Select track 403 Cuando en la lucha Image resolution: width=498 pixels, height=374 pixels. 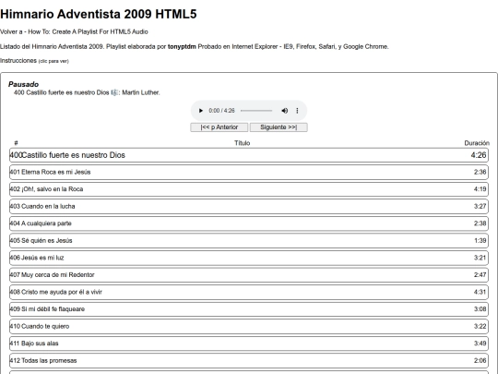pos(249,207)
